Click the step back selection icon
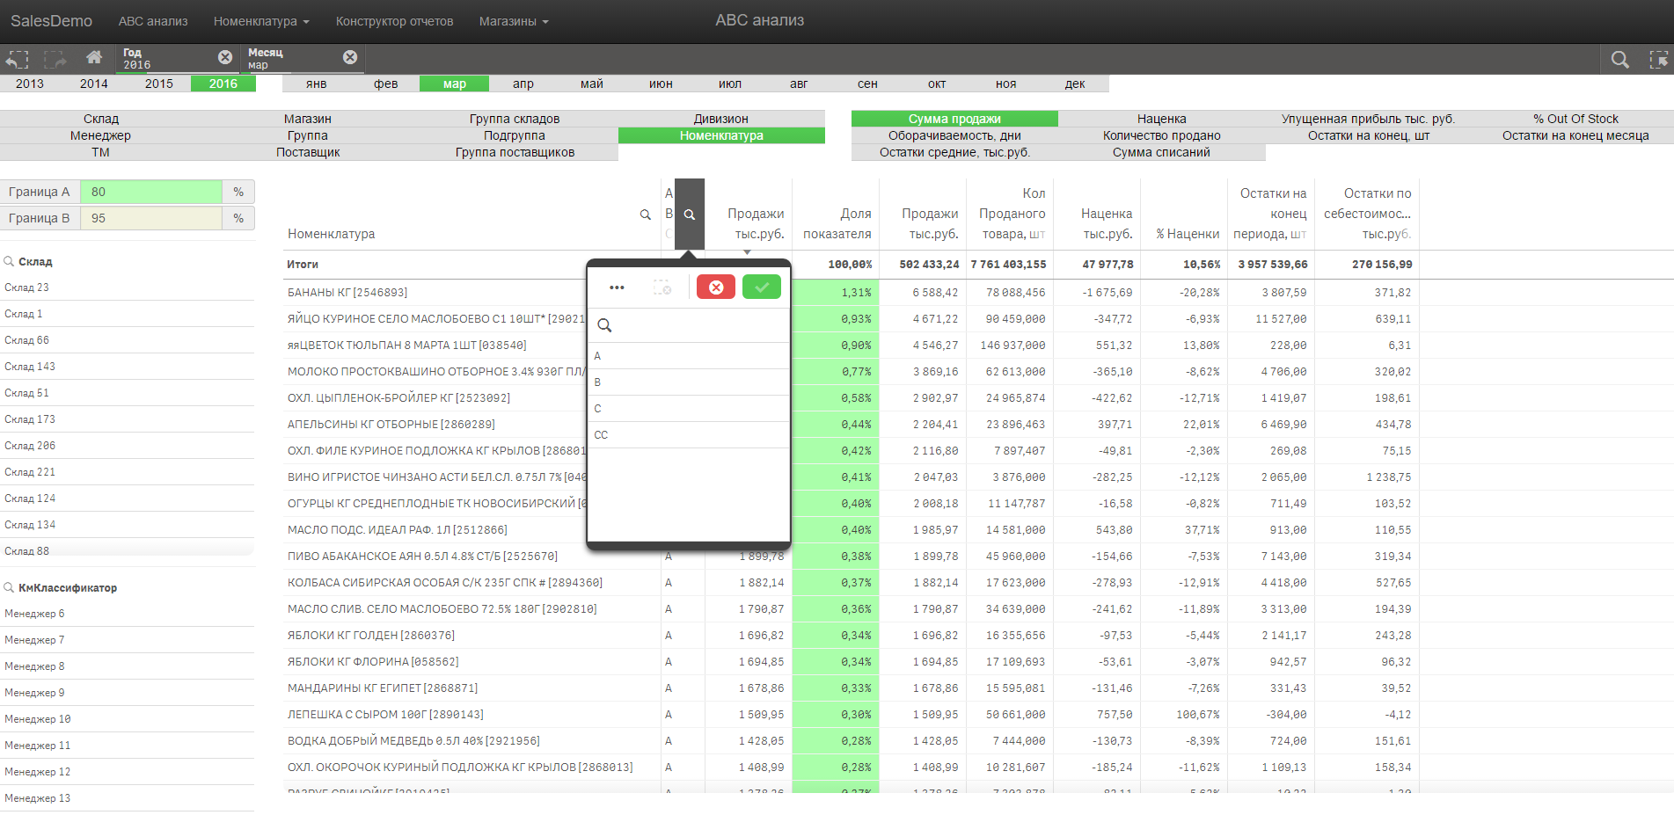Viewport: 1674px width, 815px height. pyautogui.click(x=17, y=59)
